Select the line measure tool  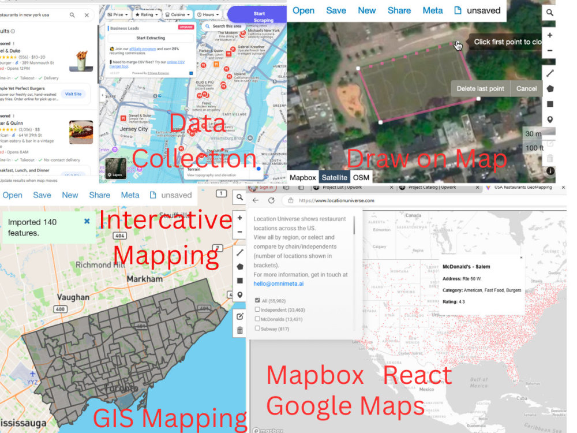tap(550, 72)
